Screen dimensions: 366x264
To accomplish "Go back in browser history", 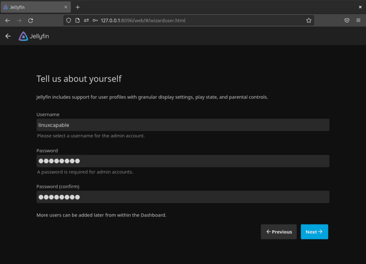I will coord(8,20).
